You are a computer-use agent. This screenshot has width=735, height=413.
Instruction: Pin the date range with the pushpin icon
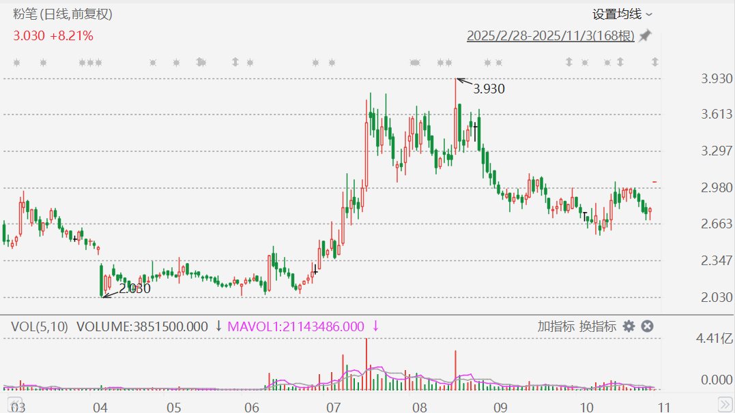[645, 35]
